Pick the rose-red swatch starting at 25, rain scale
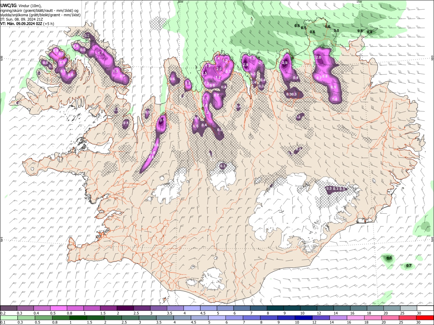 [408, 318]
